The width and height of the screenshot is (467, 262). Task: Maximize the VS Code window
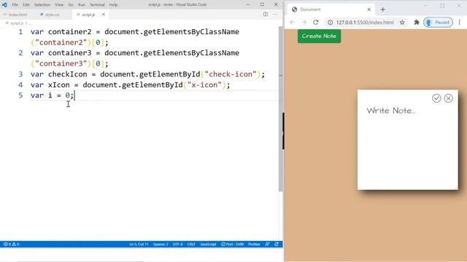(x=262, y=4)
